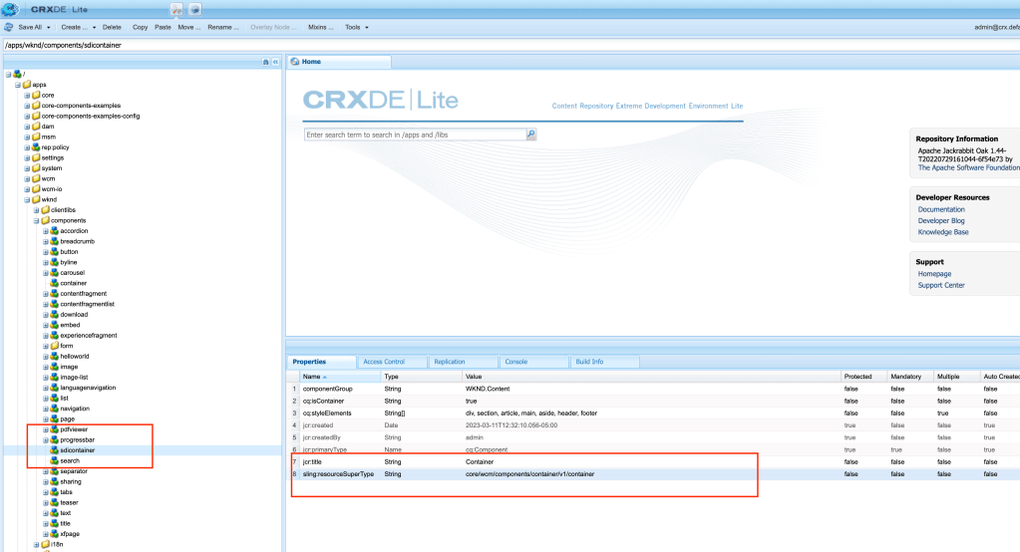Collapse the wknd folder node
Viewport: 1020px width, 552px height.
[27, 199]
